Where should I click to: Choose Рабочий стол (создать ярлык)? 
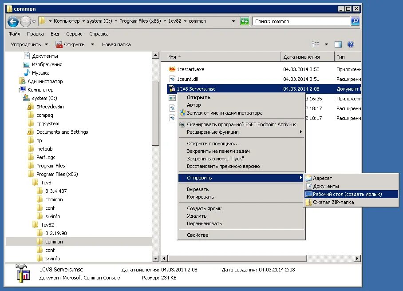(x=352, y=194)
